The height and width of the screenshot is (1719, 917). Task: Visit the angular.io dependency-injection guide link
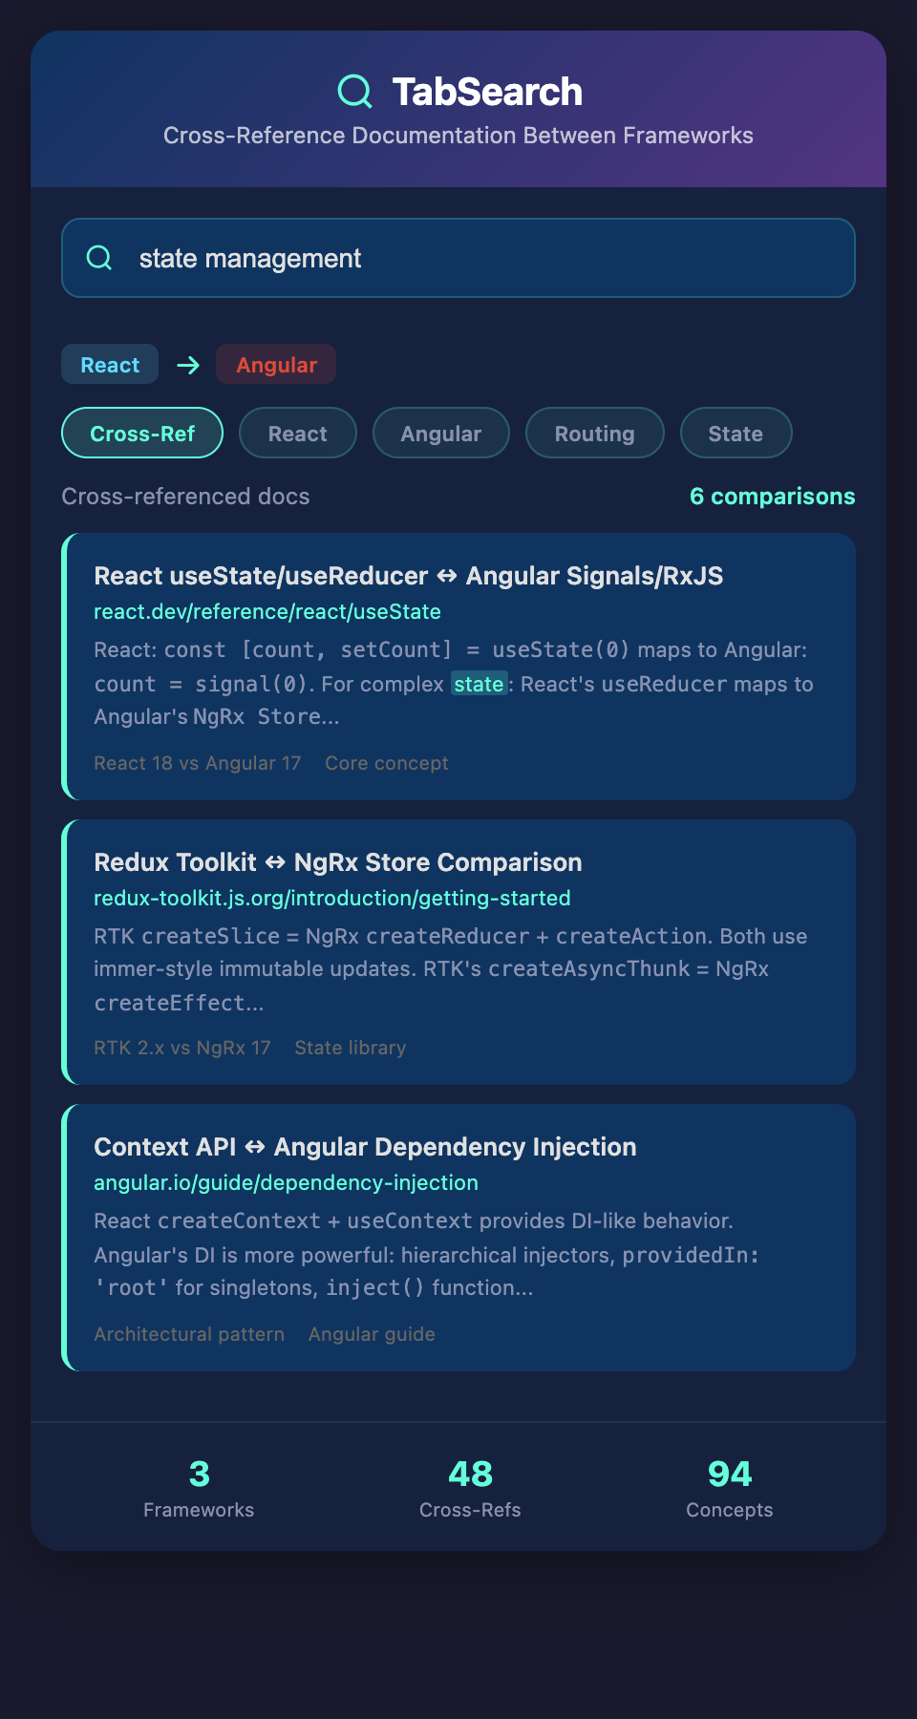click(x=286, y=1182)
